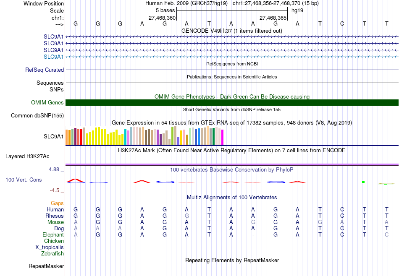Click the magenta bar in GTEx chart

point(223,137)
